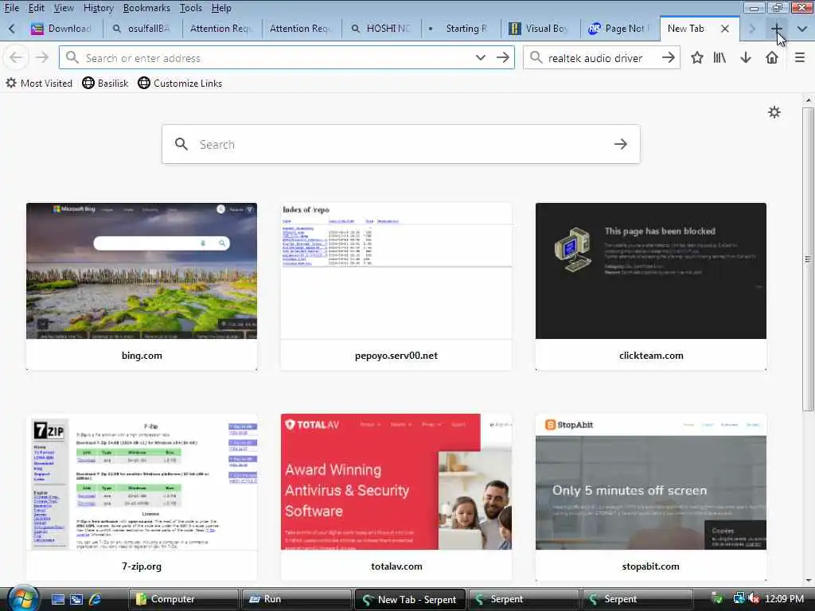815x611 pixels.
Task: Switch to Computer taskbar window
Action: [x=183, y=599]
